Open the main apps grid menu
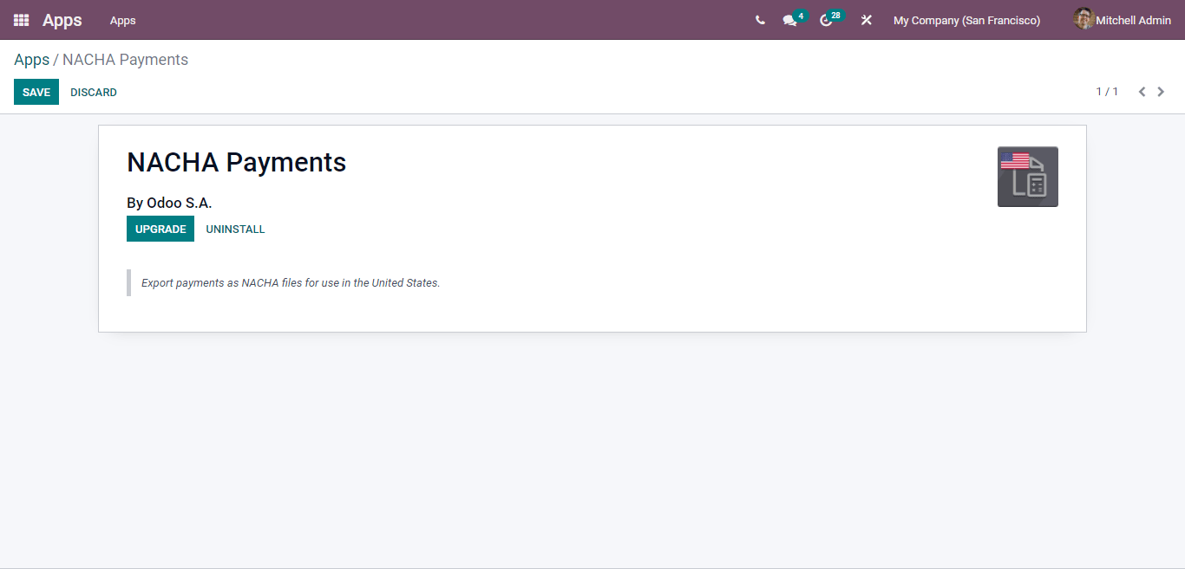 [21, 20]
